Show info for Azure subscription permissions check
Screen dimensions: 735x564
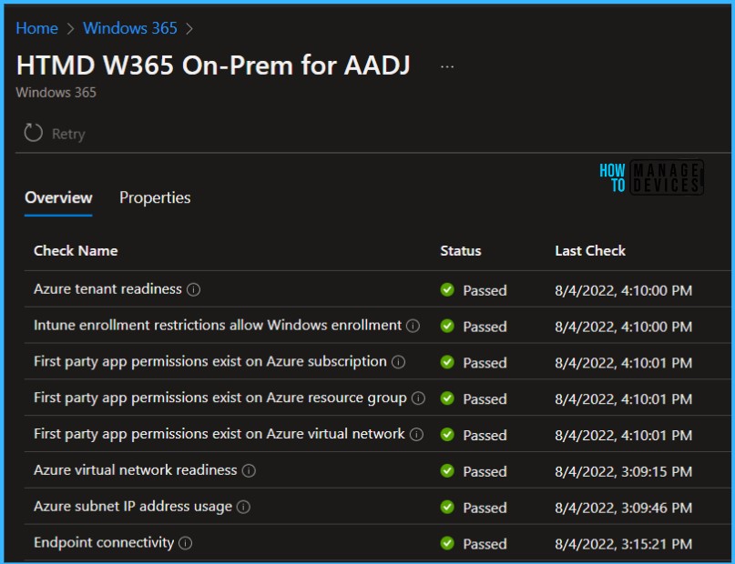coord(398,362)
